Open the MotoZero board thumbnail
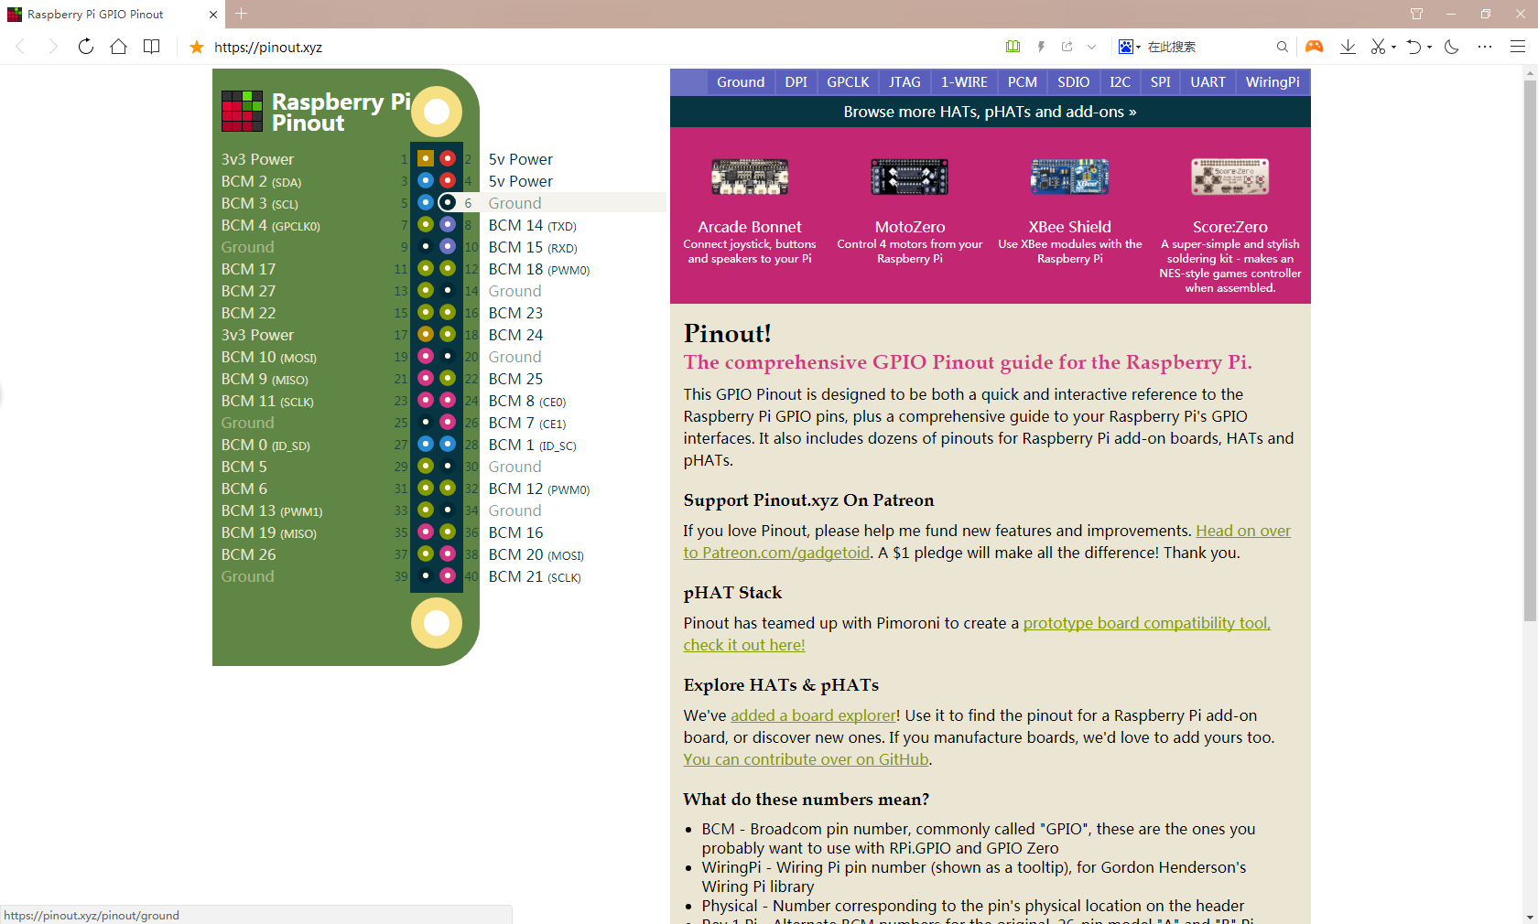 point(909,177)
